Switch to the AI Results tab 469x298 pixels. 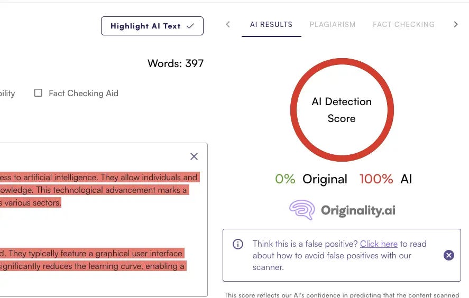click(271, 24)
